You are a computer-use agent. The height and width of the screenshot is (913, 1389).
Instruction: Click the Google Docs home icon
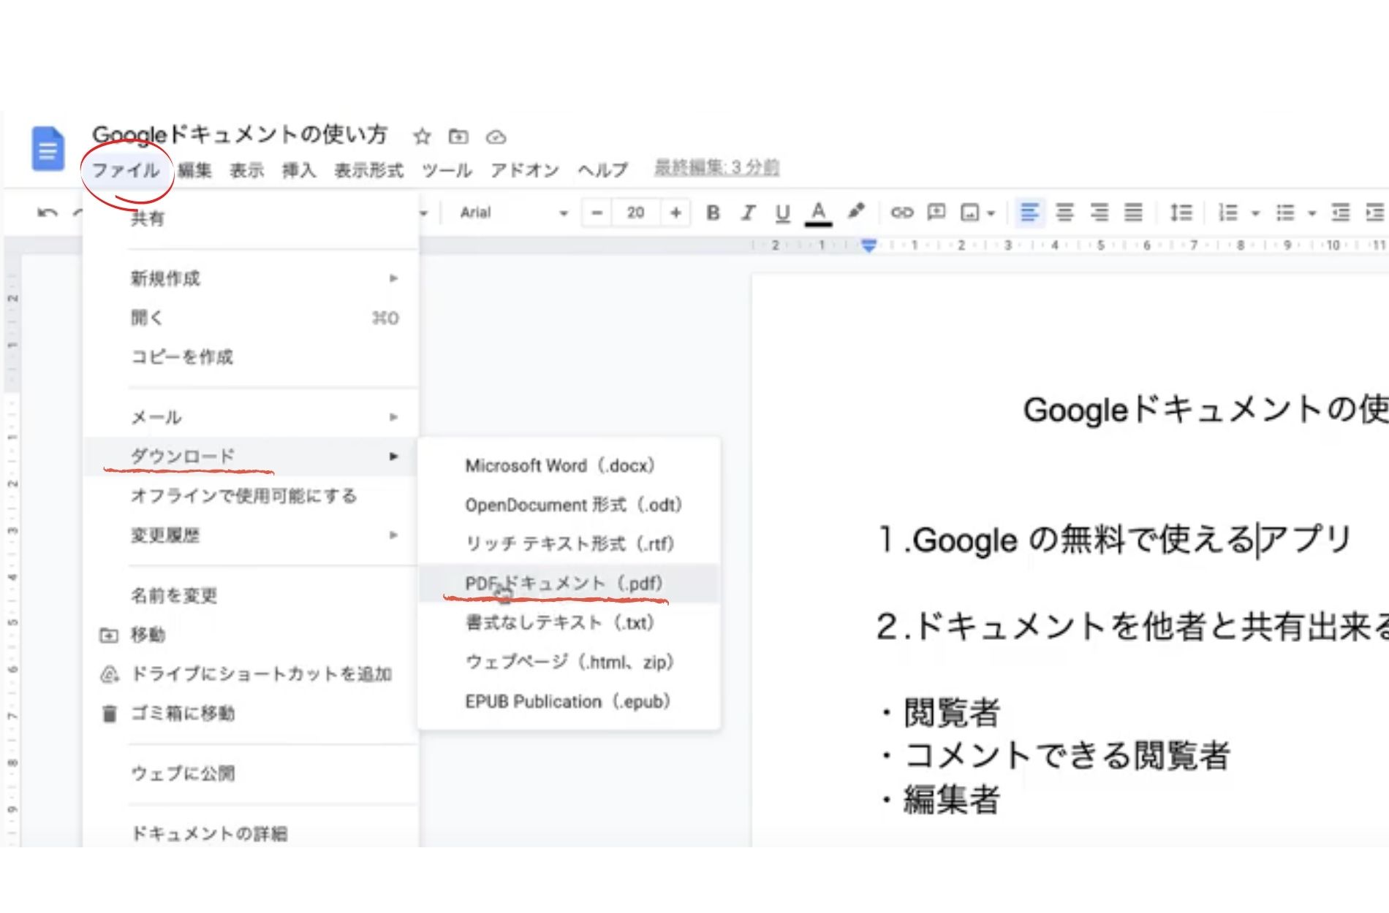tap(48, 149)
